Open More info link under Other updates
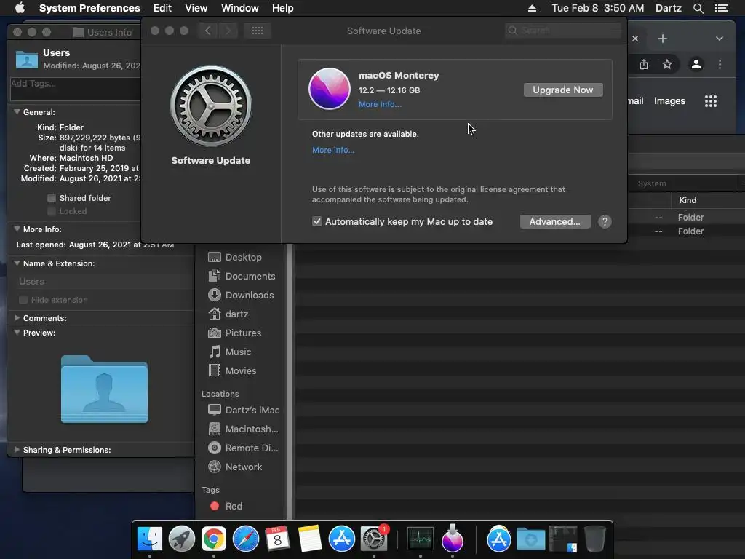This screenshot has width=745, height=559. [333, 150]
